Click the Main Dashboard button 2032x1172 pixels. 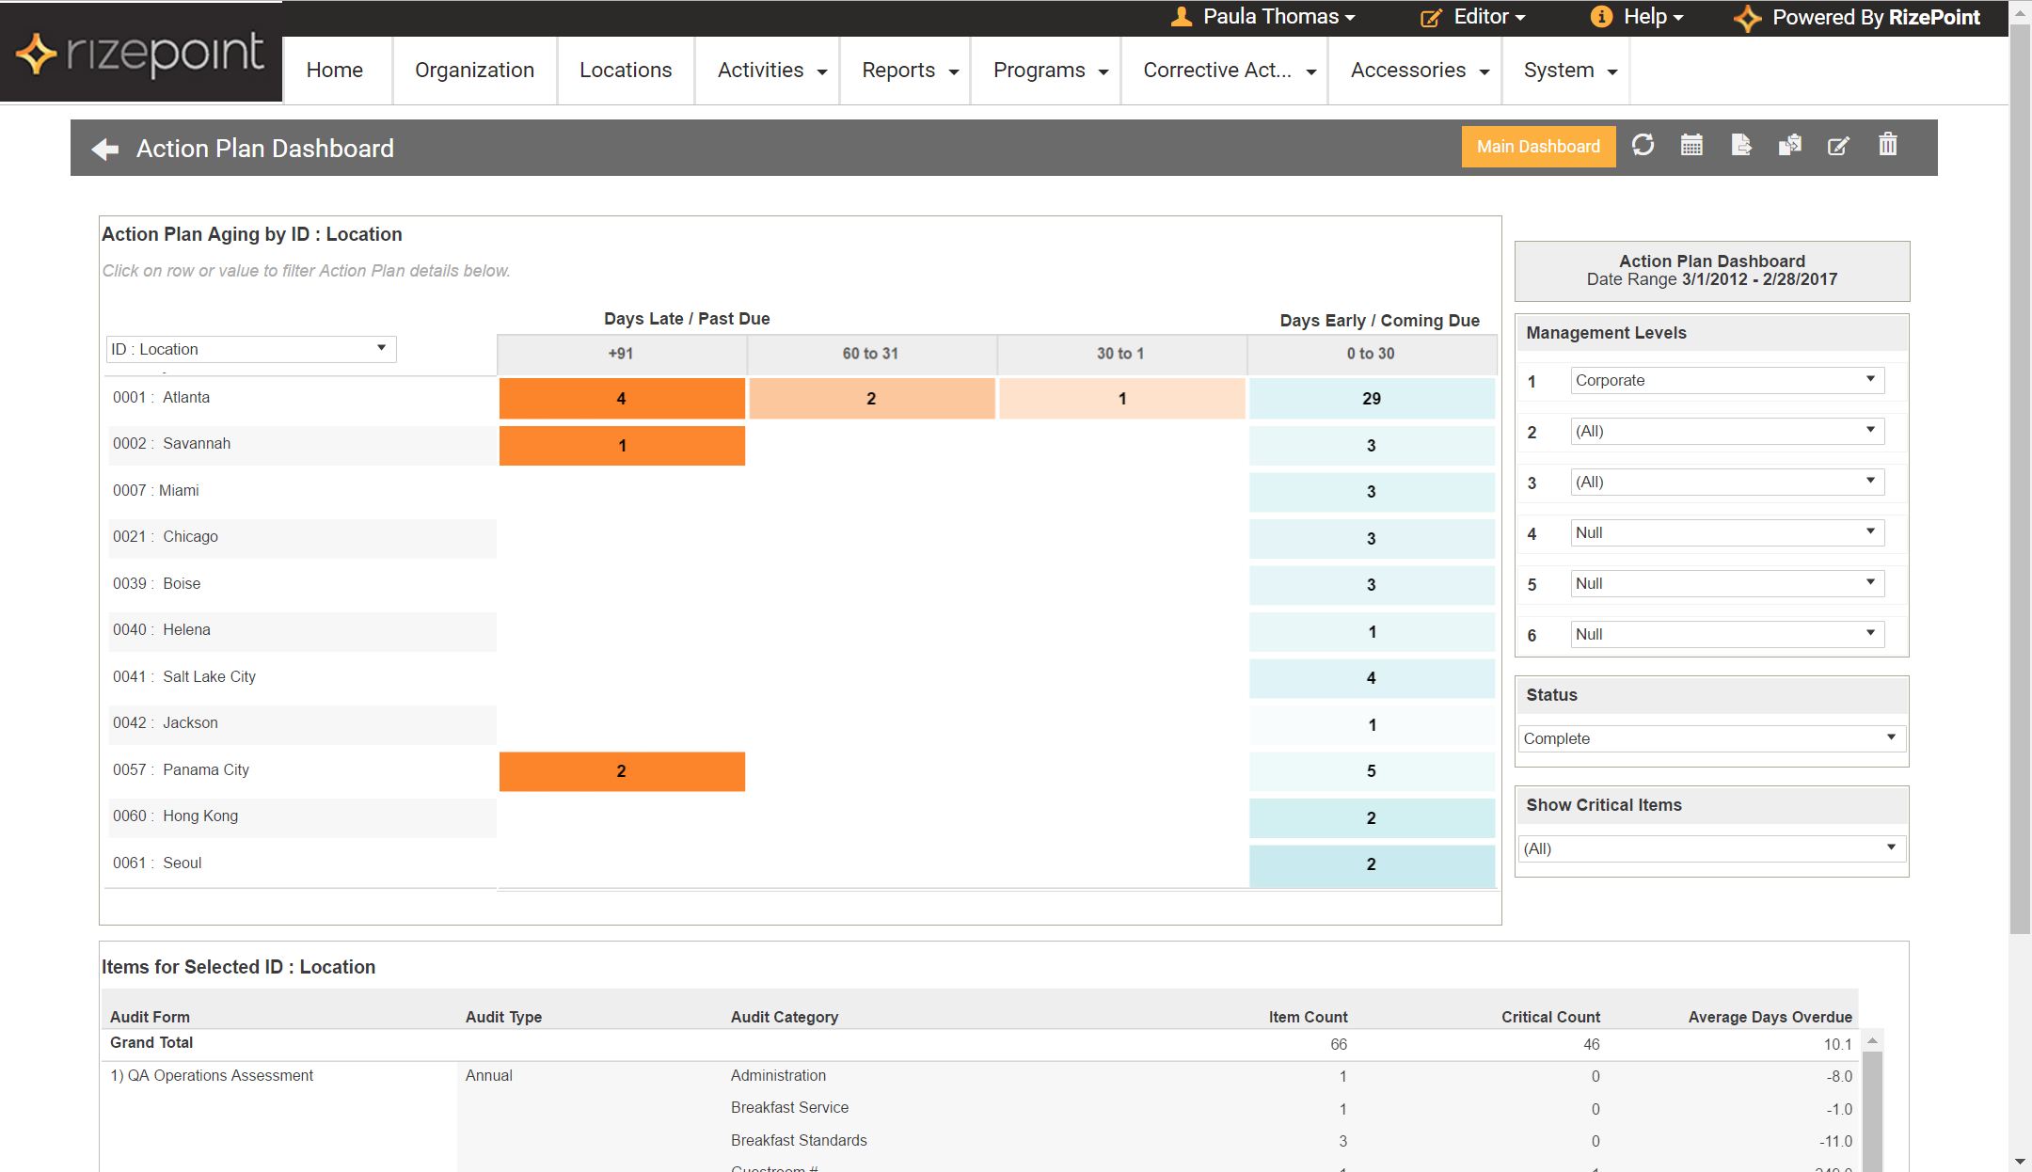(1537, 147)
